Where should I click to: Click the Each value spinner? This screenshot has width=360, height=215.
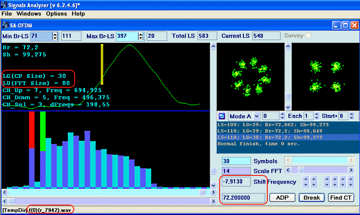[x=316, y=116]
